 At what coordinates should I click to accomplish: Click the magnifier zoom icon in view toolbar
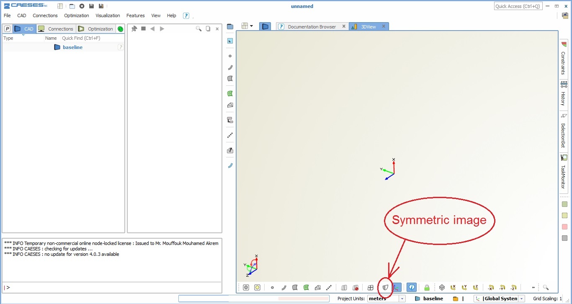pos(546,288)
